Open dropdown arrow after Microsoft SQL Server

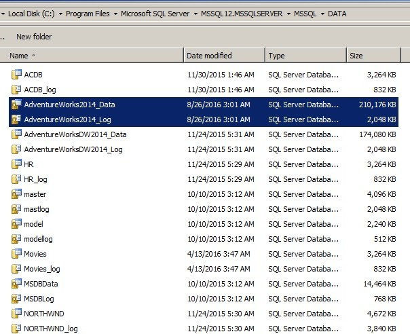pos(195,14)
